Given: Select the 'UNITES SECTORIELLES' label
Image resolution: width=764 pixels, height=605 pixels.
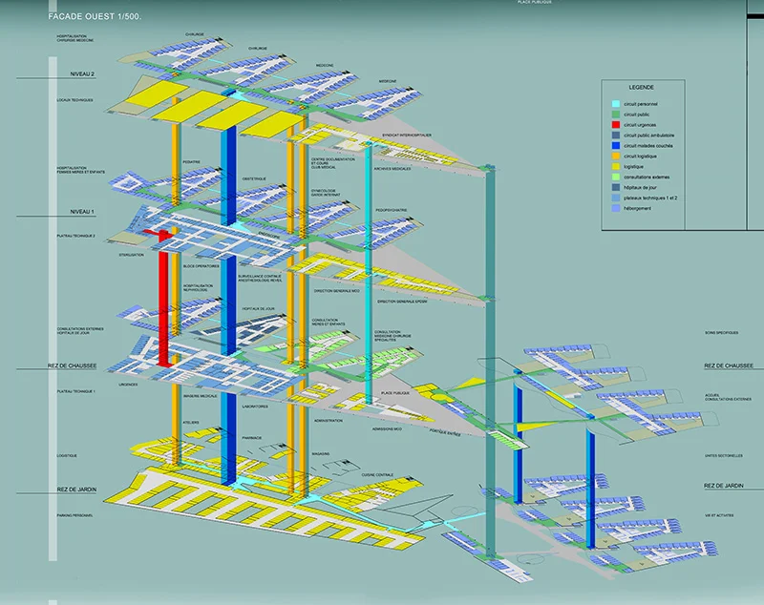Looking at the screenshot, I should coord(724,456).
